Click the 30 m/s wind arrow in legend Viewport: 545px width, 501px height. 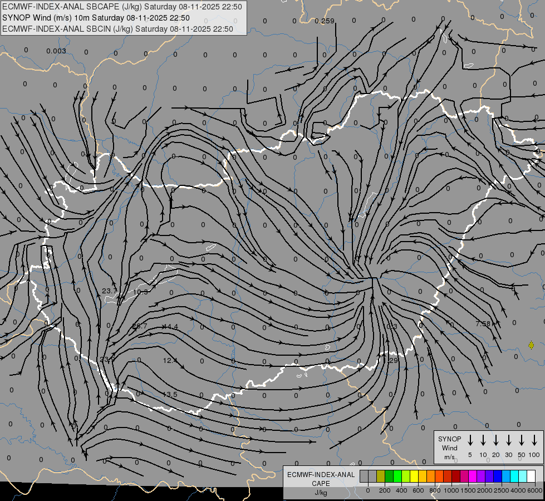coord(508,440)
